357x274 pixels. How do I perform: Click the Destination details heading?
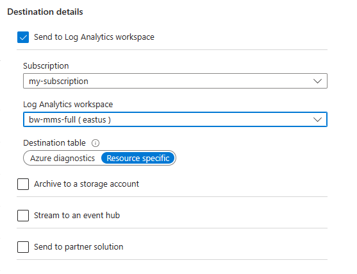click(45, 12)
